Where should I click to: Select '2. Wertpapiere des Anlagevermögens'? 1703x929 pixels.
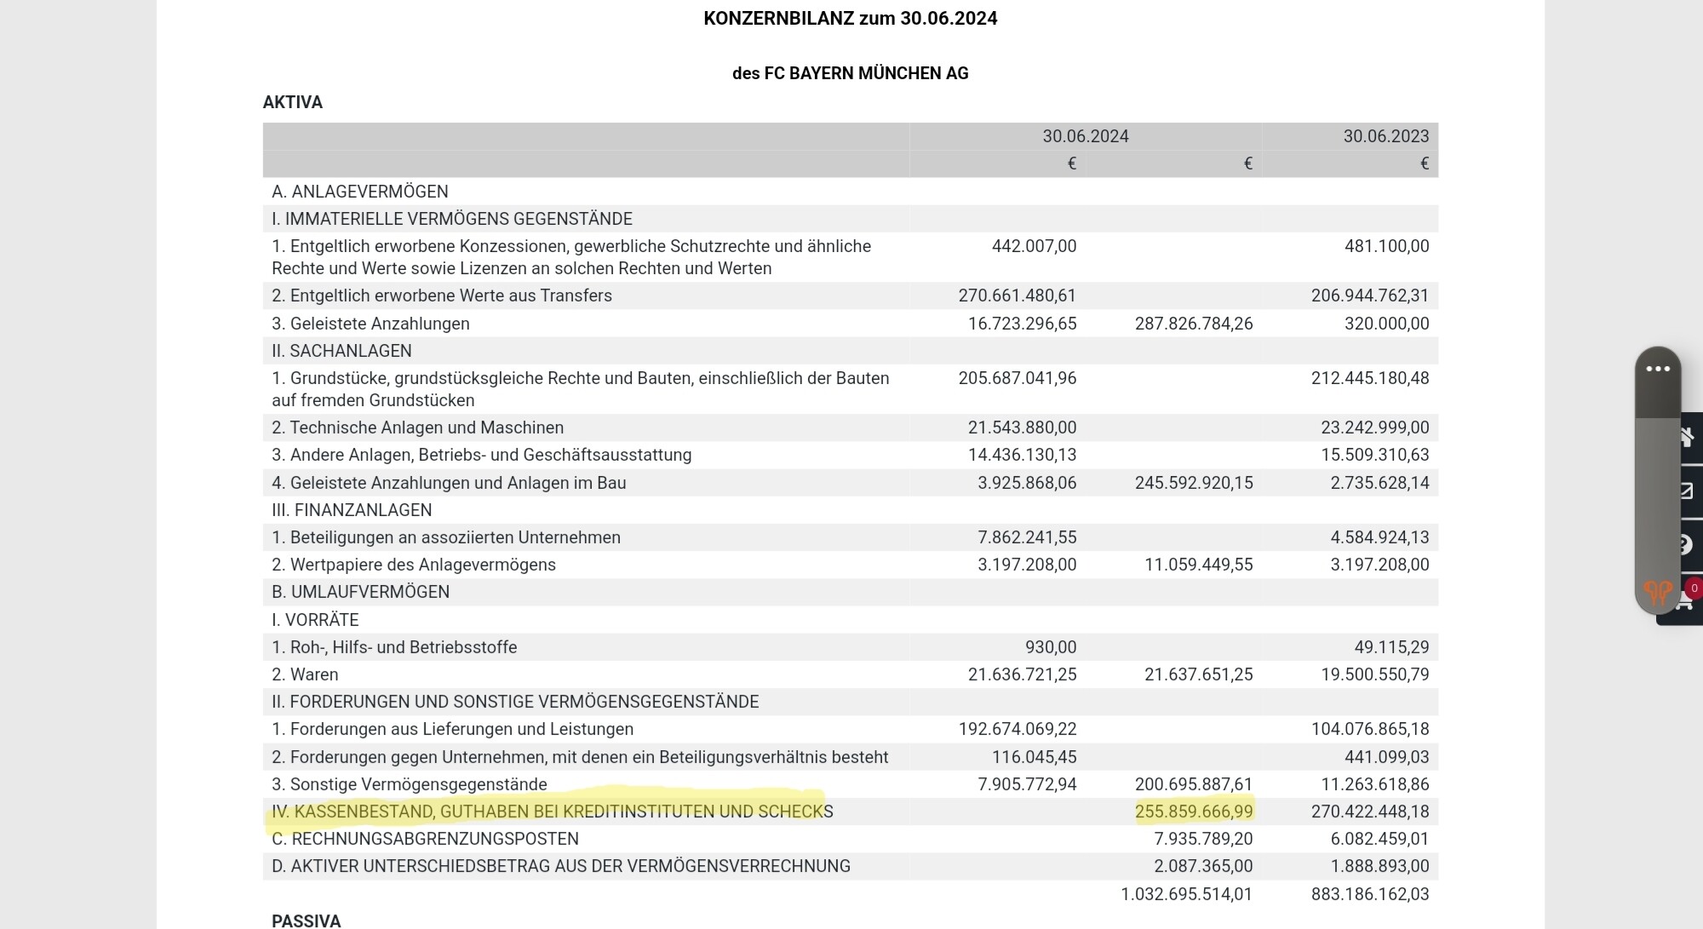pyautogui.click(x=414, y=565)
